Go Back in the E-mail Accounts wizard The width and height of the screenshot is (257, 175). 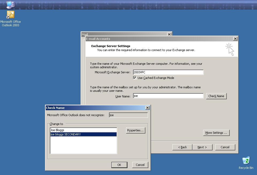[182, 147]
